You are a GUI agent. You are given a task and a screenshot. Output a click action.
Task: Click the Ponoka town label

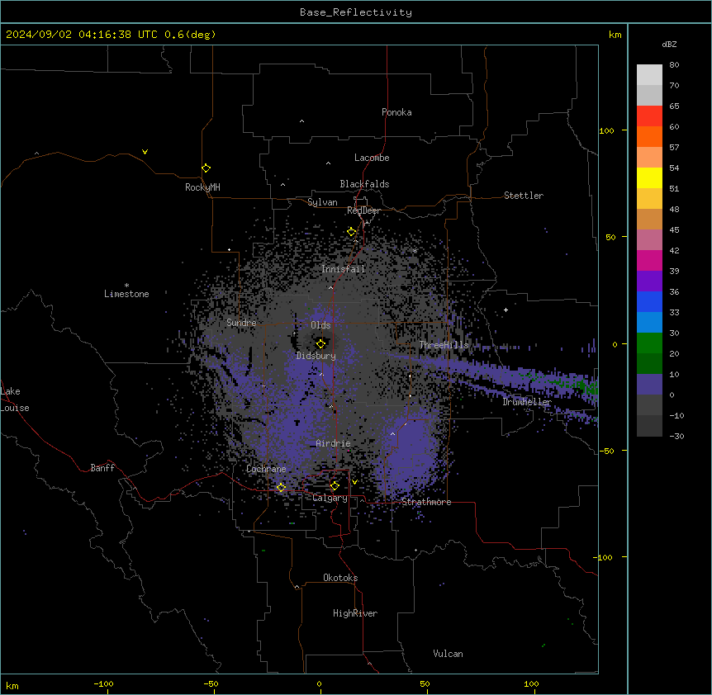(x=396, y=112)
